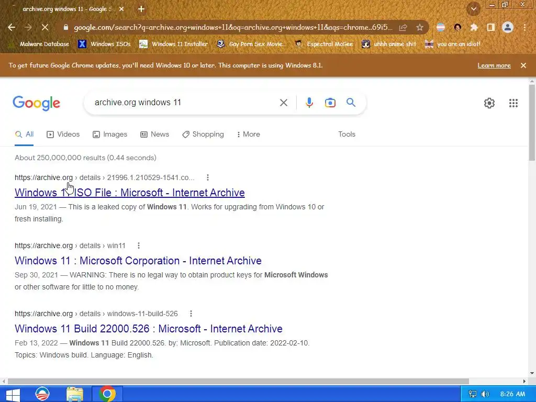Go back with the browser back arrow
This screenshot has width=536, height=402.
click(12, 27)
